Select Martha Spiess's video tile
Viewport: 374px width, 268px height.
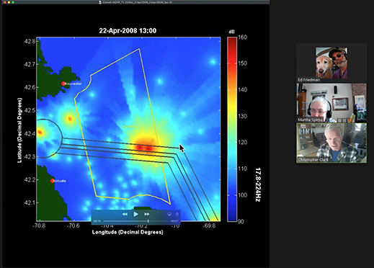331,103
